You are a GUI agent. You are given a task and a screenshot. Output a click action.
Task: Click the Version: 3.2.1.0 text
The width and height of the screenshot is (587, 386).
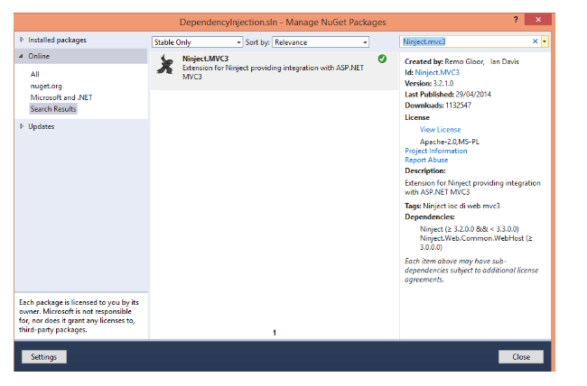click(429, 83)
